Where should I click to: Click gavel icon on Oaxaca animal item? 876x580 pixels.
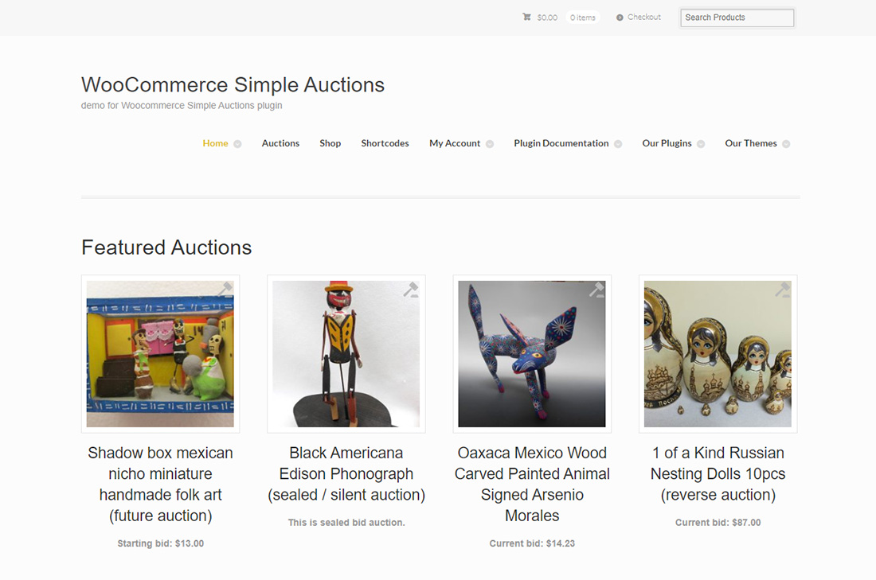[596, 290]
